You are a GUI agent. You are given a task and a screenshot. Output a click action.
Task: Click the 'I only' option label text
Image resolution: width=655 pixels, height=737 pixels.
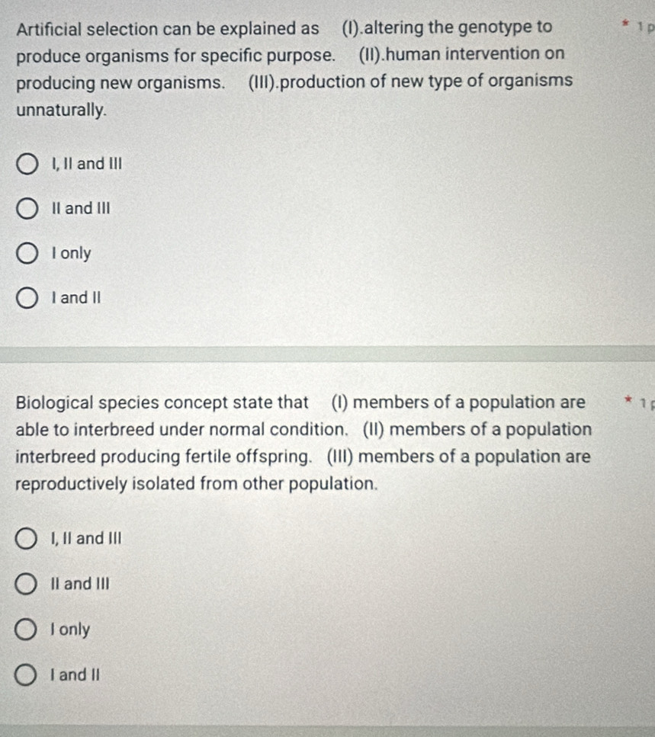pos(72,253)
